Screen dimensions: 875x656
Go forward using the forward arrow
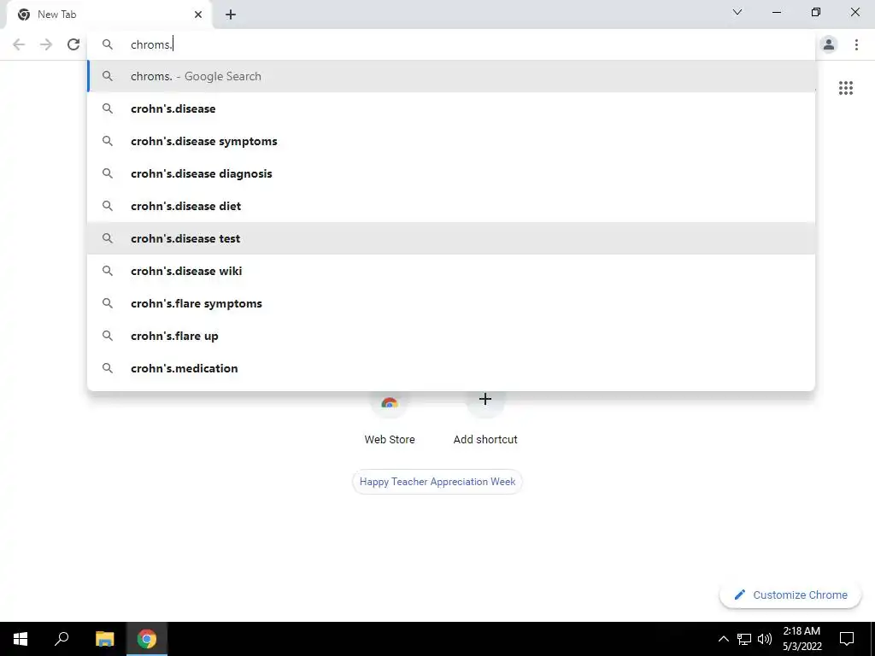pyautogui.click(x=46, y=44)
